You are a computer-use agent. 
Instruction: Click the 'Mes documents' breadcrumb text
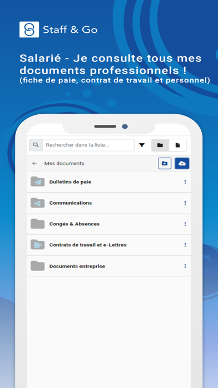coord(64,163)
